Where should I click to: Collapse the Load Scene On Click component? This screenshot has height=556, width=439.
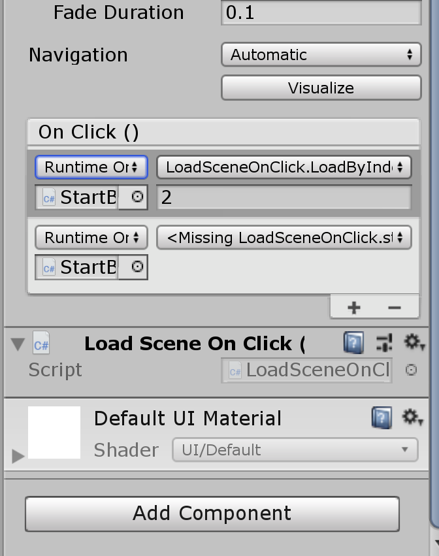[18, 344]
